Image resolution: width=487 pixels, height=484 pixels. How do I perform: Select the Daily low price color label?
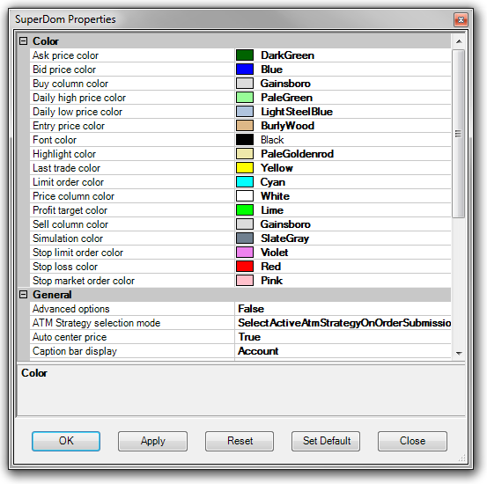tap(77, 112)
